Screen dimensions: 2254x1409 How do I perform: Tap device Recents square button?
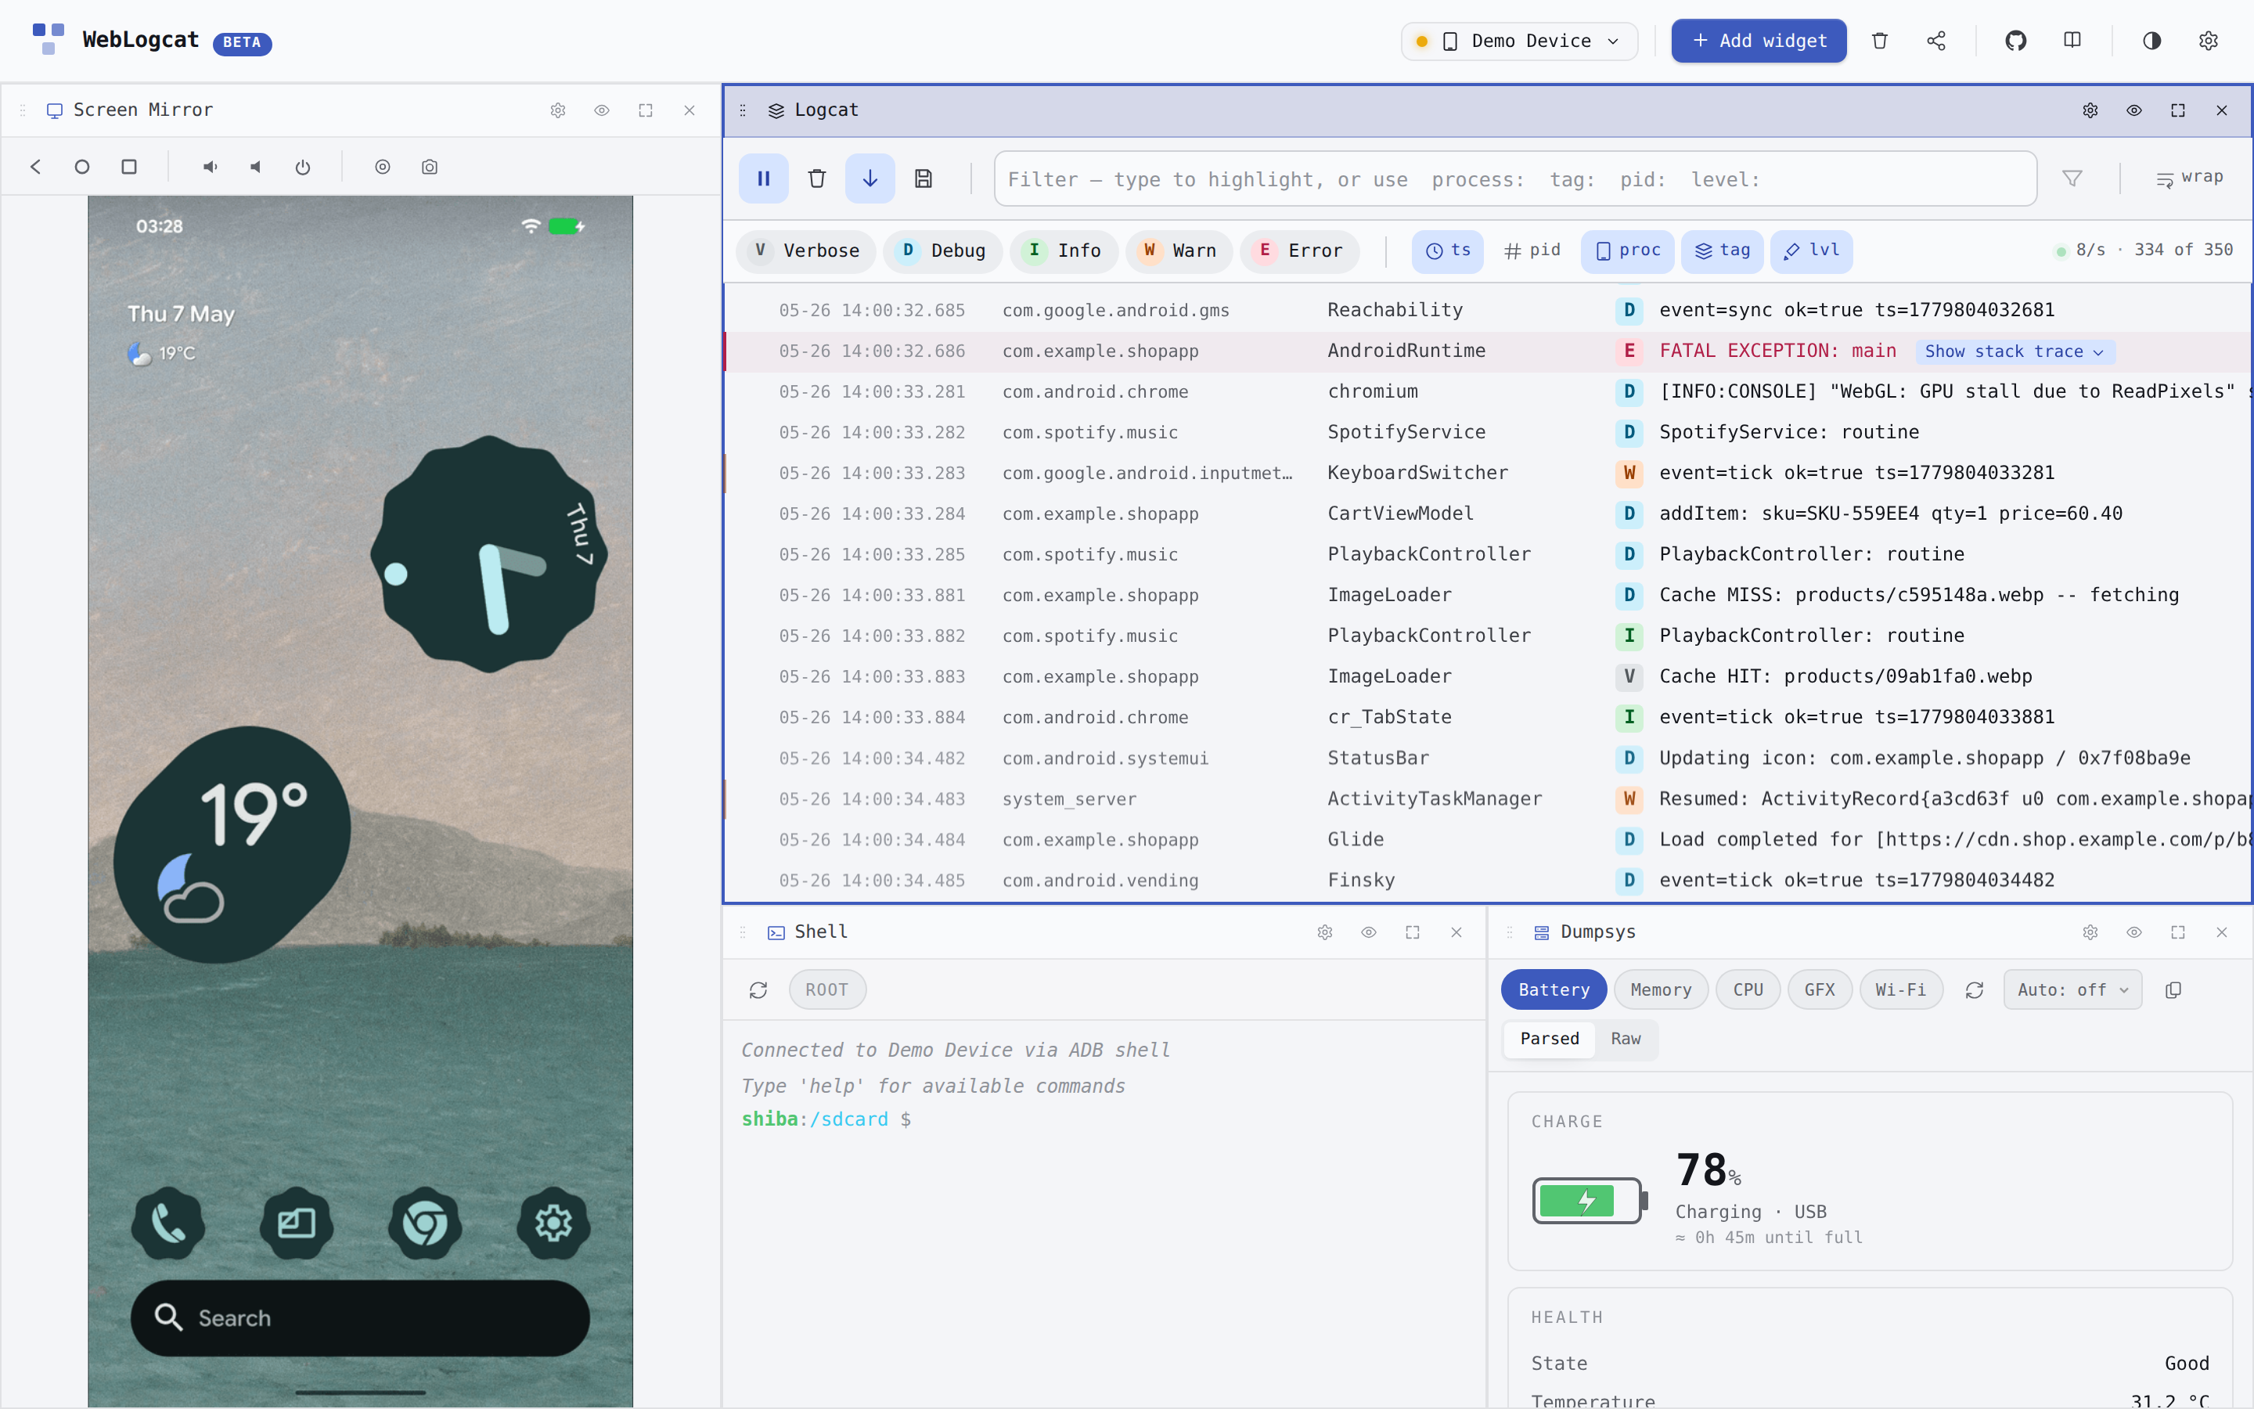click(x=129, y=167)
